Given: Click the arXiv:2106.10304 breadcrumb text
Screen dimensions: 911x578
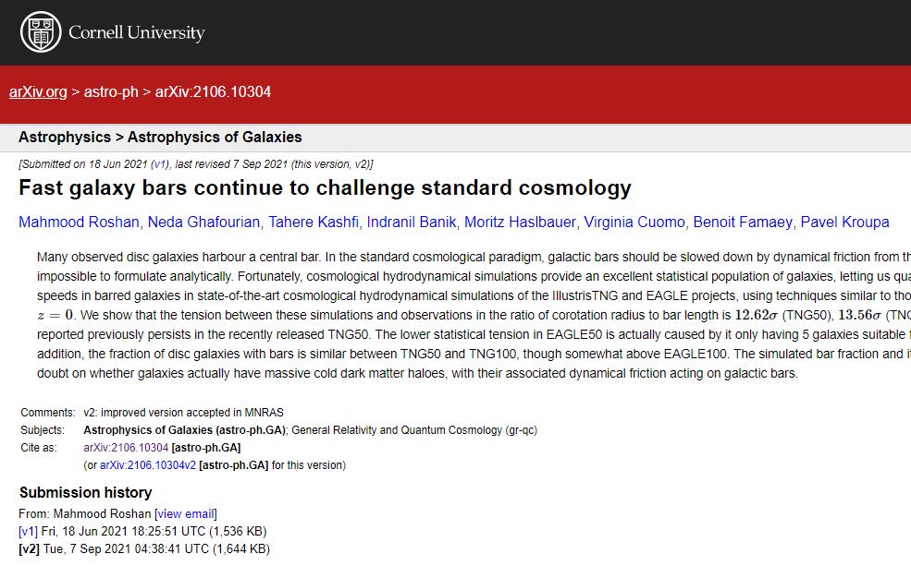Looking at the screenshot, I should tap(213, 92).
